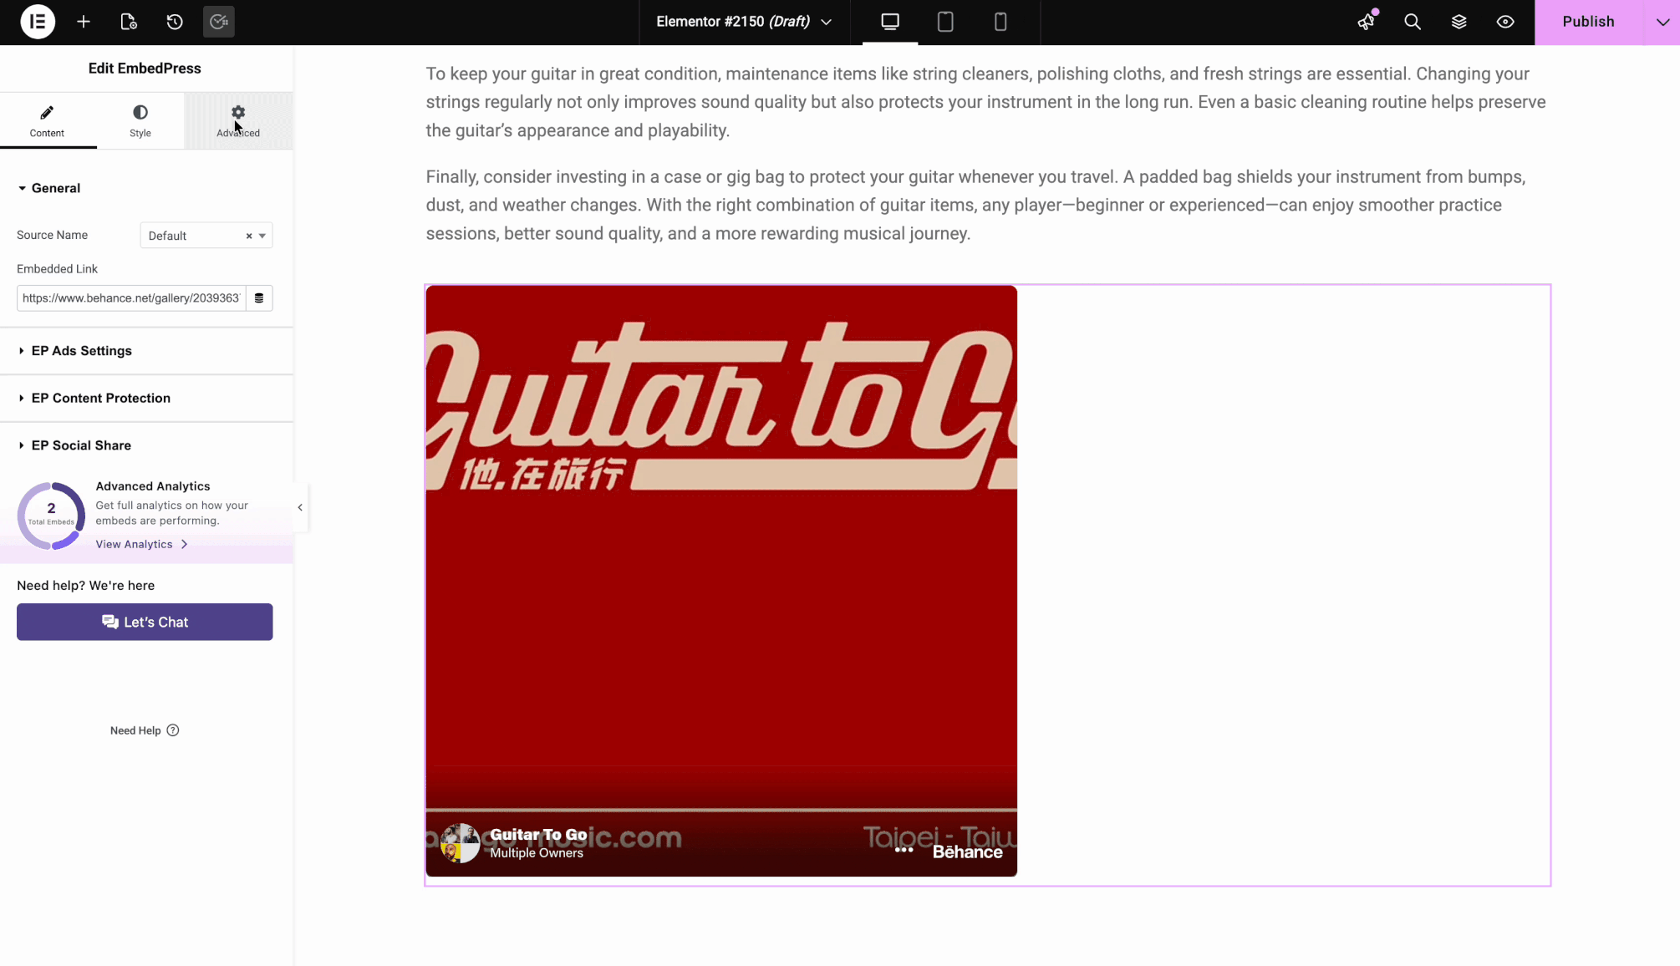Switch to mobile responsive view
Image resolution: width=1680 pixels, height=966 pixels.
pyautogui.click(x=1000, y=22)
